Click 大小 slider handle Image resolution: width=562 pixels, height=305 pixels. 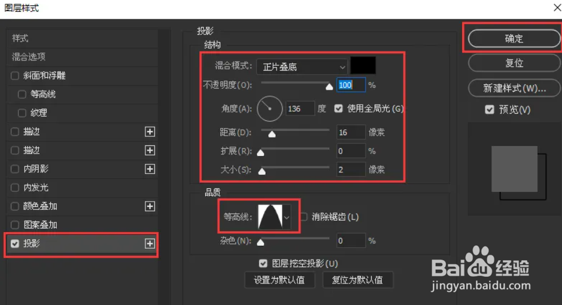point(262,172)
